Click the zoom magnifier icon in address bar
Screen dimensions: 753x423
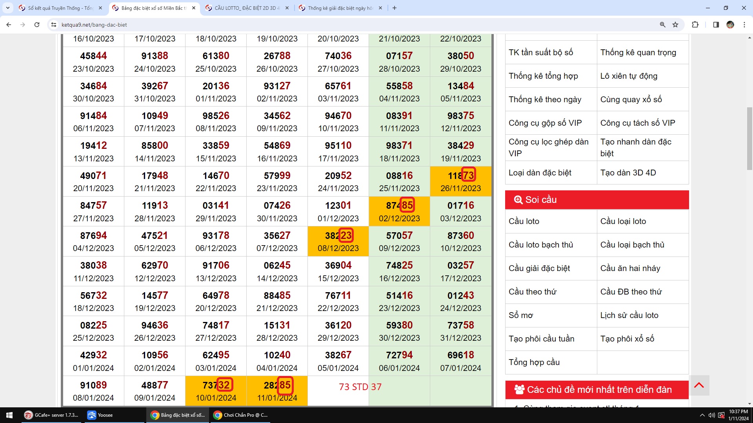tap(662, 25)
